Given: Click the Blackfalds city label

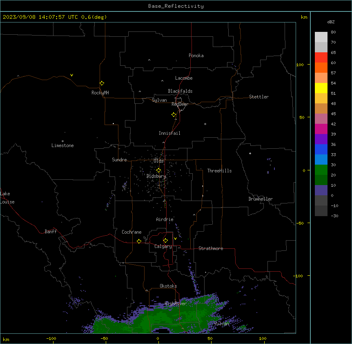Looking at the screenshot, I should coord(180,91).
